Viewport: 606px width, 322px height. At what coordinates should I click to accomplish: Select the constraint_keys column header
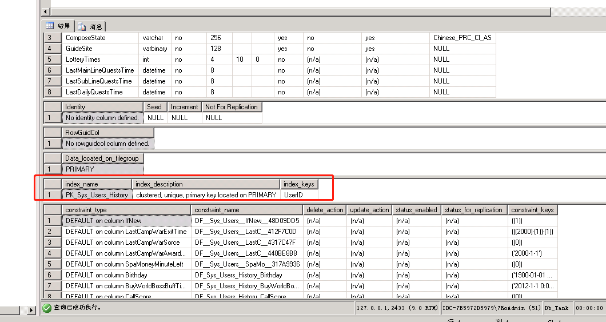[533, 210]
